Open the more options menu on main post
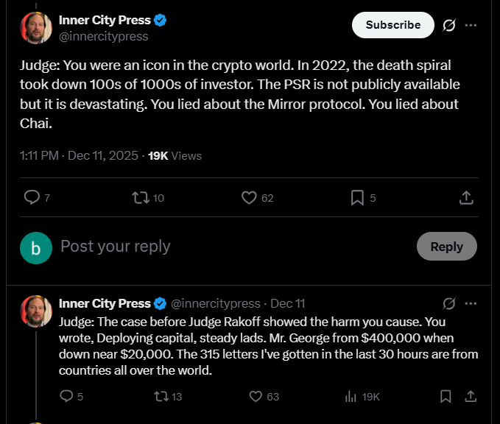The width and height of the screenshot is (500, 424). tap(471, 25)
